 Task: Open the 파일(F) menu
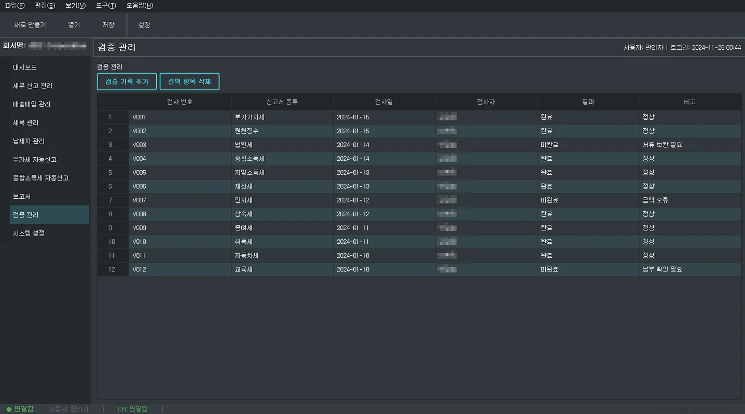15,6
